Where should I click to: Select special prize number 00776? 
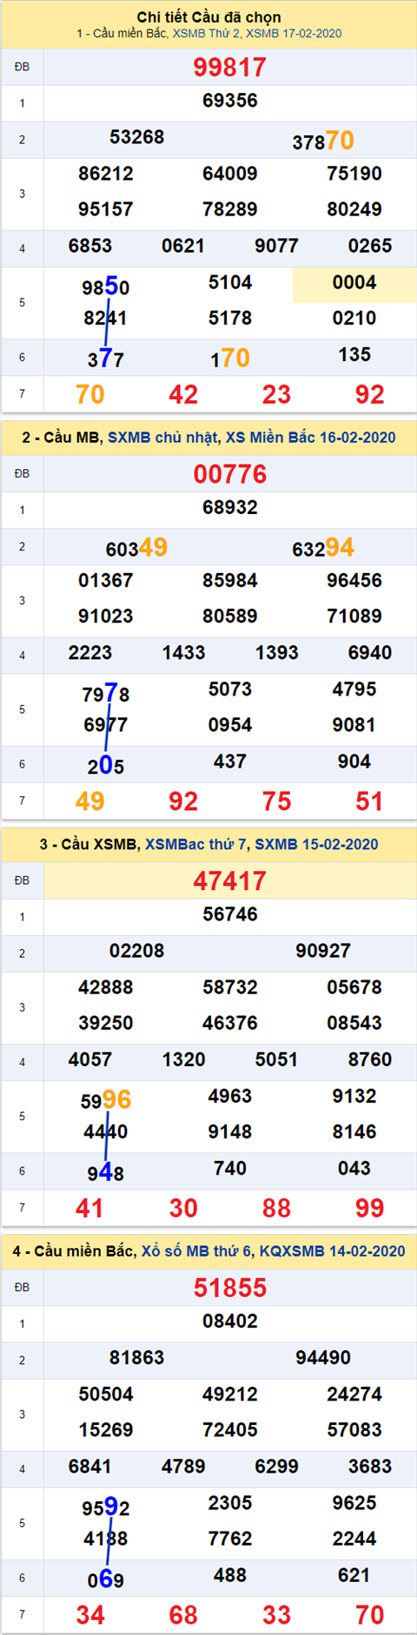click(230, 474)
